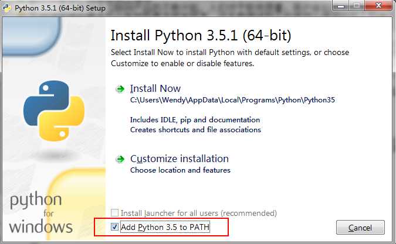Minimize the Python Setup window
The image size is (396, 244).
tap(341, 5)
